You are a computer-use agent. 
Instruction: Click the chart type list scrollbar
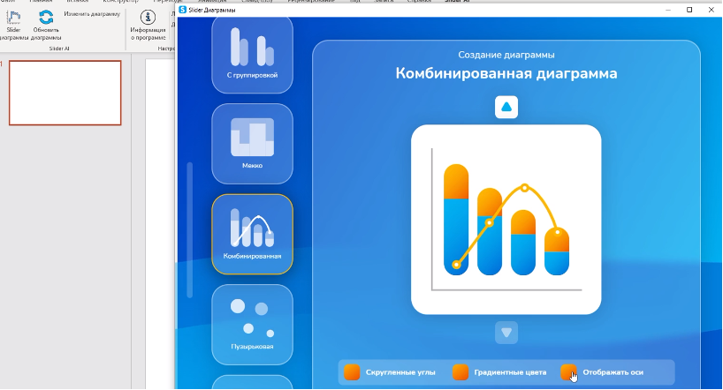(x=189, y=230)
